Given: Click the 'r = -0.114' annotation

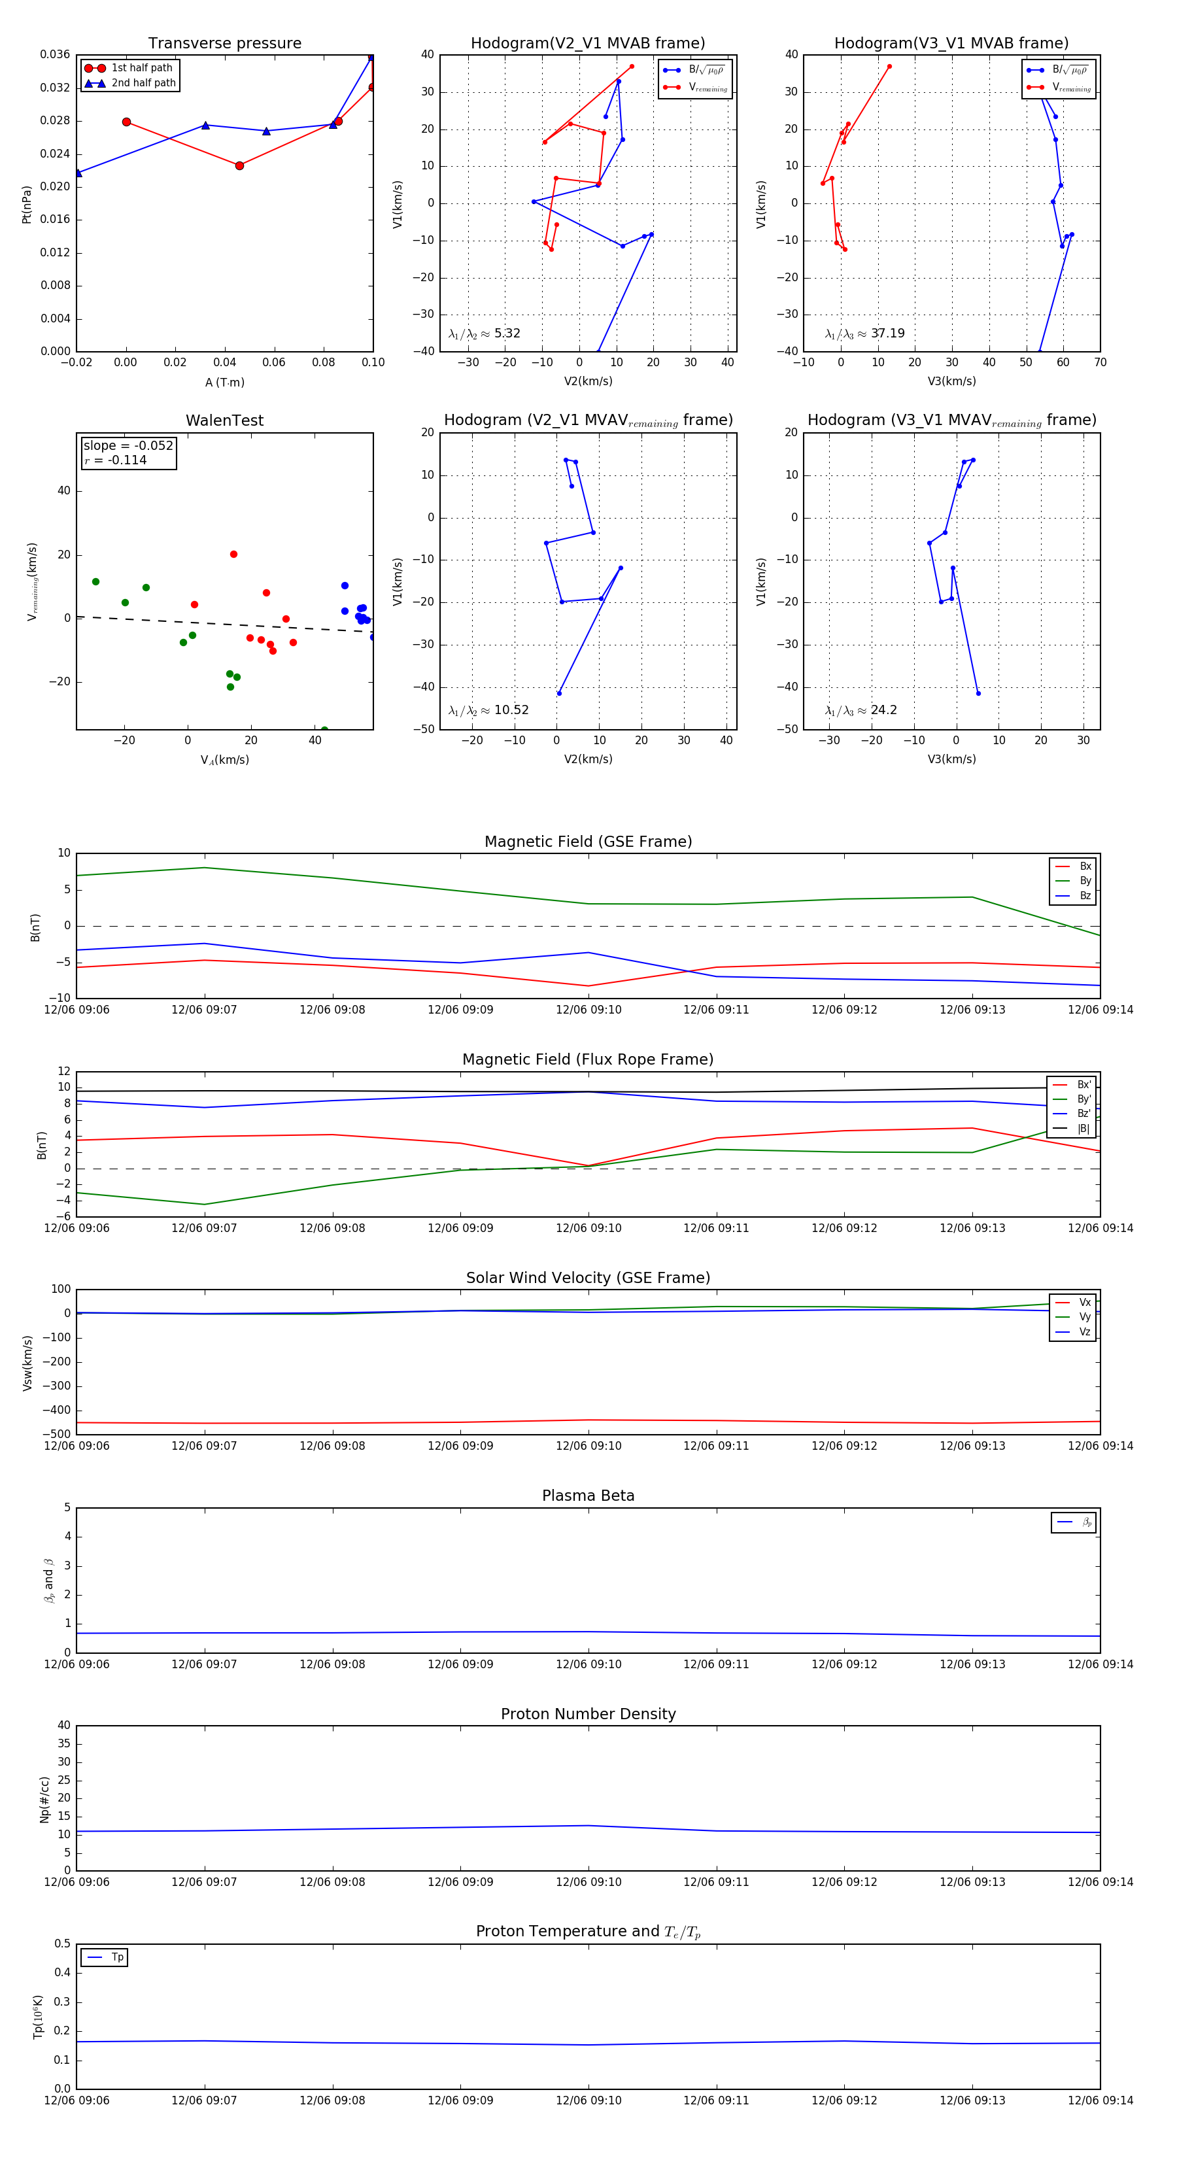Looking at the screenshot, I should [115, 460].
